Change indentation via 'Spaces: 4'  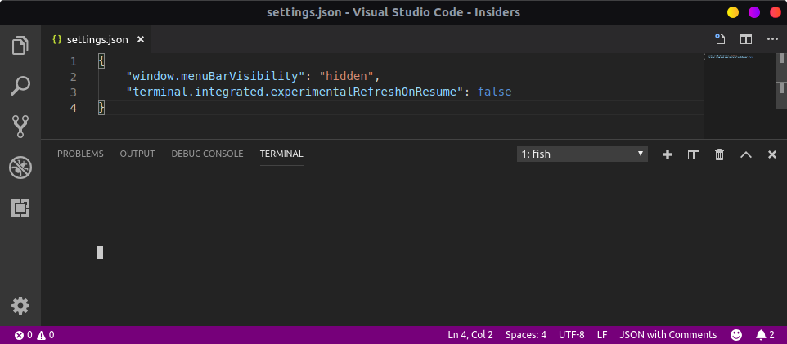click(x=525, y=335)
